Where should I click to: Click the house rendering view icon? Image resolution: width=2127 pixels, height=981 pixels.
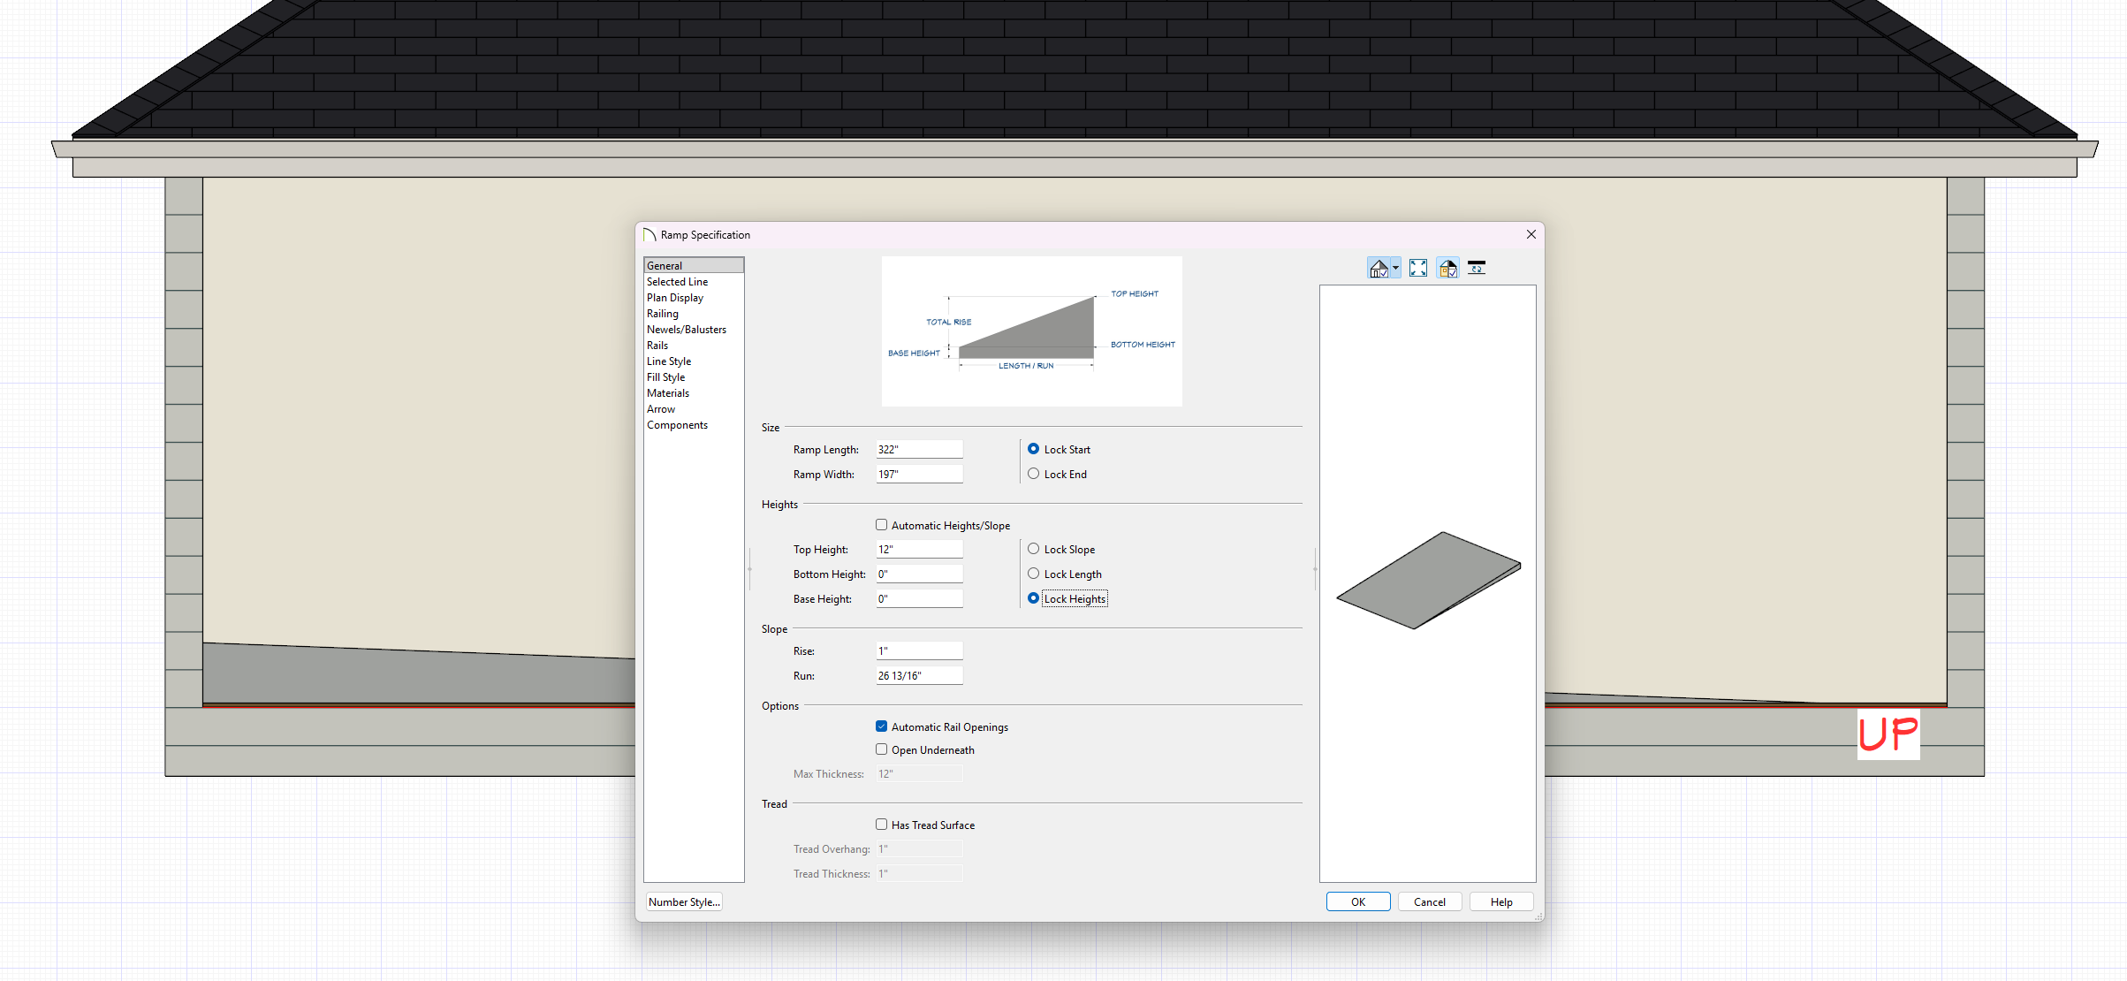1378,269
